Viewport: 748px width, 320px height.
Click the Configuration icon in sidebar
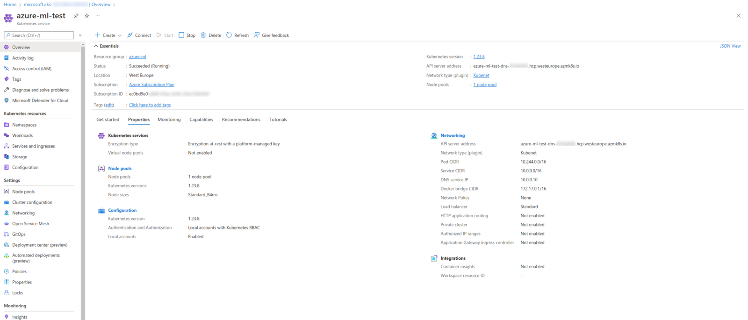(7, 167)
